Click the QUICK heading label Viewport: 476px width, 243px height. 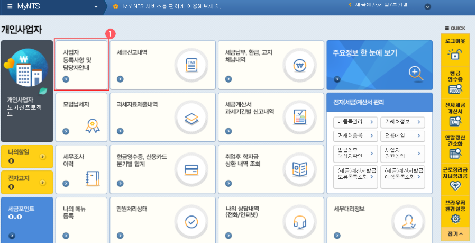click(455, 28)
